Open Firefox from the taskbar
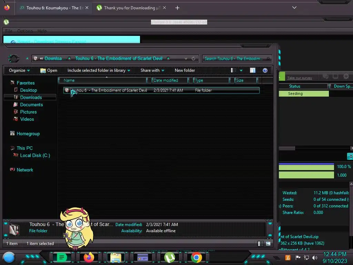 pos(89,257)
